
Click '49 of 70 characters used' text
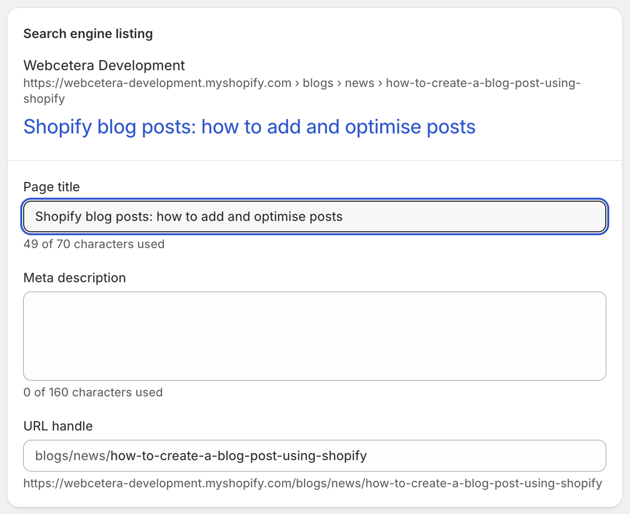[x=94, y=244]
